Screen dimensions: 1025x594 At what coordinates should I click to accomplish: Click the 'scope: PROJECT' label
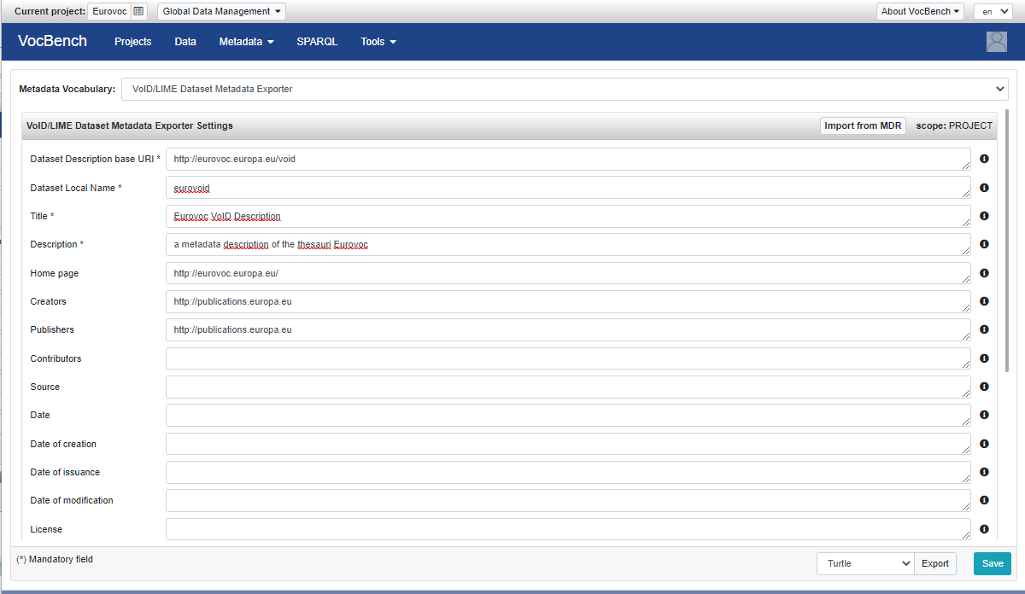tap(954, 125)
